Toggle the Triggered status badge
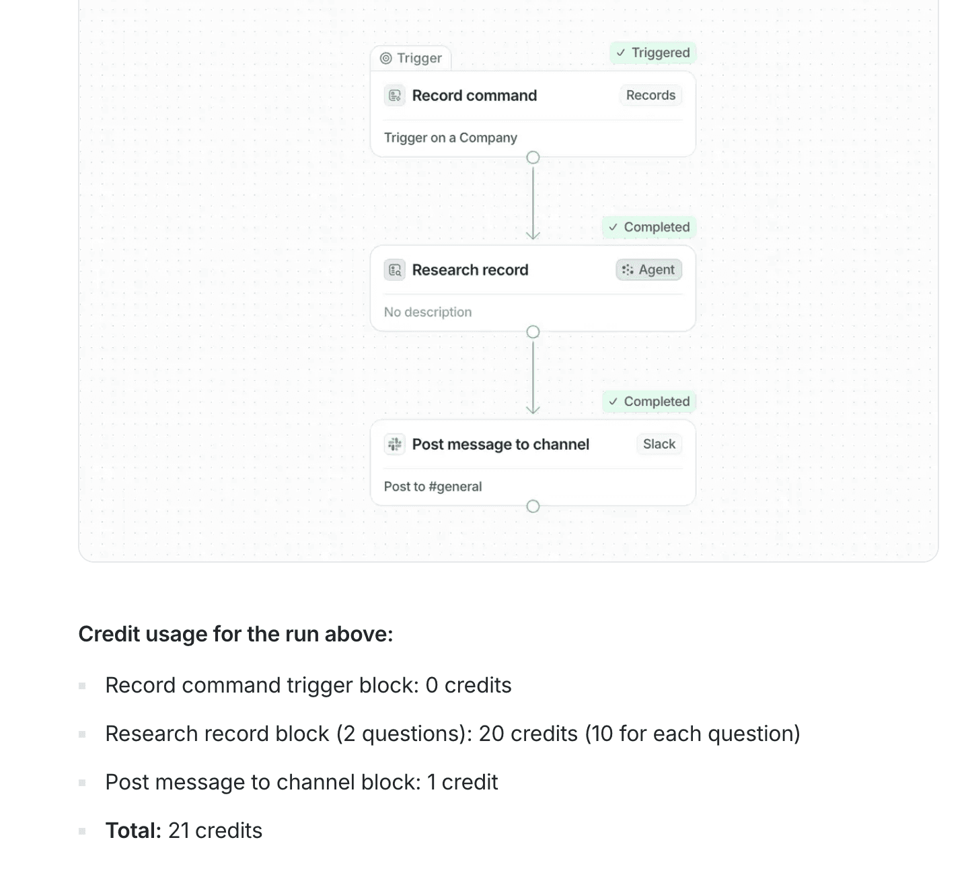 tap(653, 52)
